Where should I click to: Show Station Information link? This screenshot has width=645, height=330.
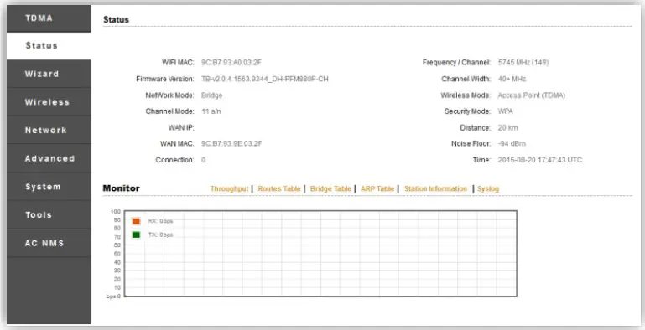click(x=435, y=189)
